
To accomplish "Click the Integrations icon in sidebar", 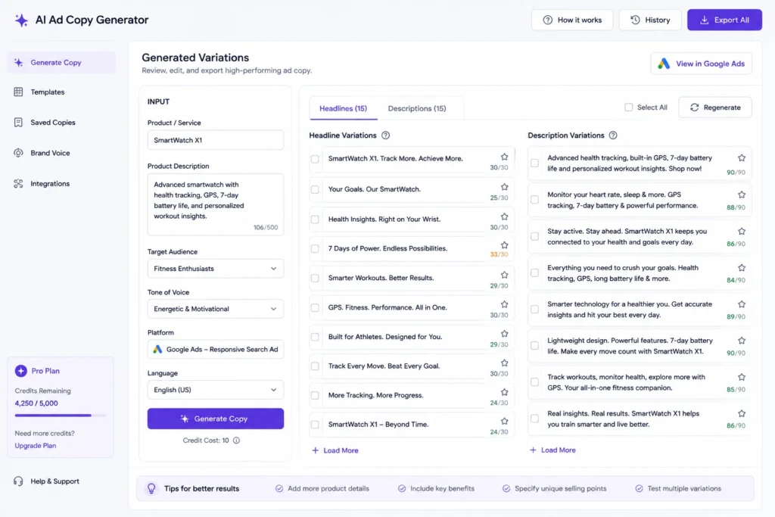I will pyautogui.click(x=18, y=184).
